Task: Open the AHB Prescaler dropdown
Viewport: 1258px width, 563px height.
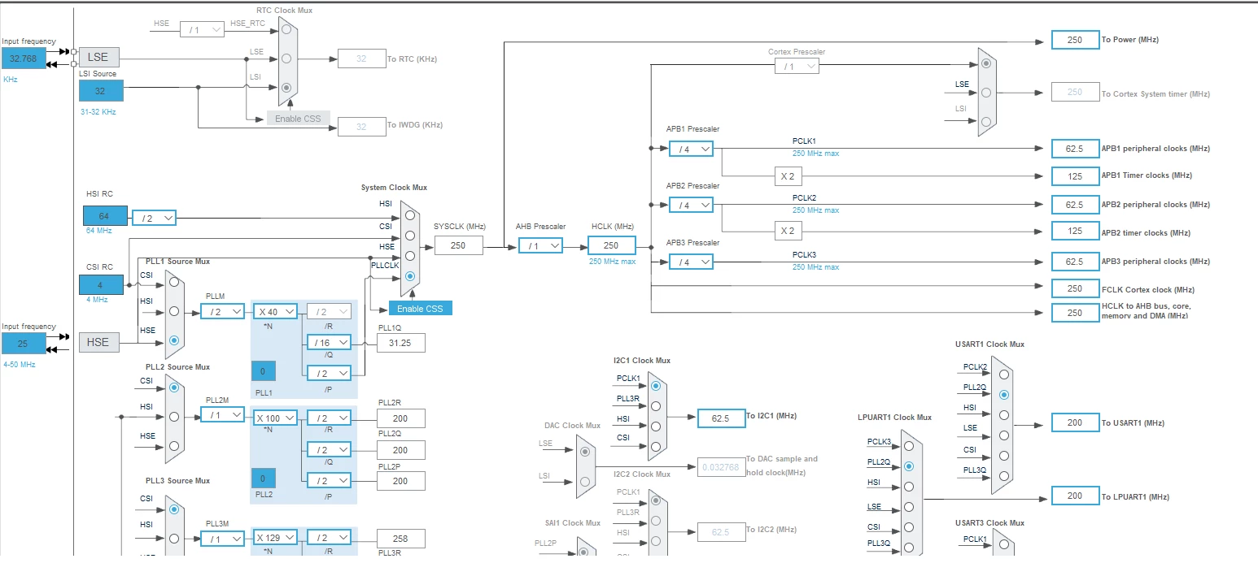Action: point(540,245)
